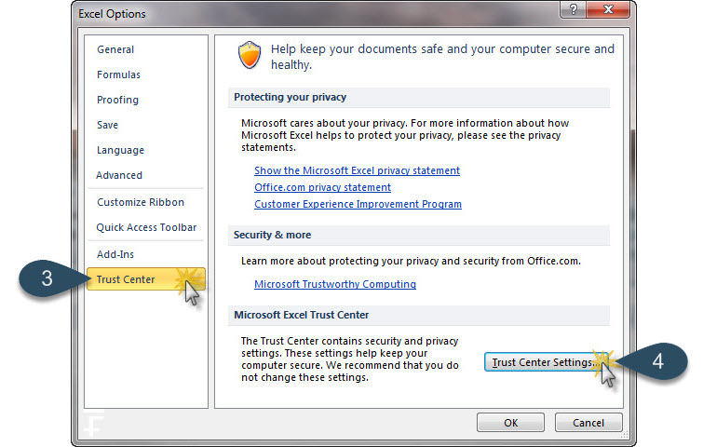Click the 'The Trust Center contains security' paragraph
This screenshot has width=703, height=447.
[350, 359]
